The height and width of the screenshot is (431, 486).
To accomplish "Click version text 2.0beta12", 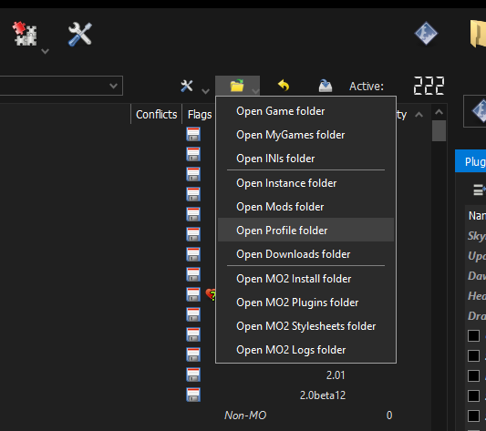I will click(x=323, y=395).
